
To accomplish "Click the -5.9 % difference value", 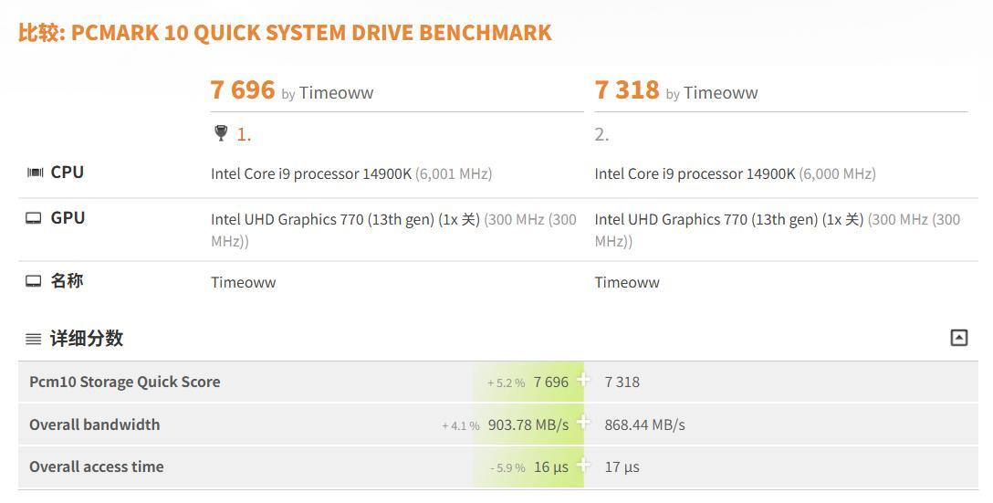I will click(x=507, y=468).
